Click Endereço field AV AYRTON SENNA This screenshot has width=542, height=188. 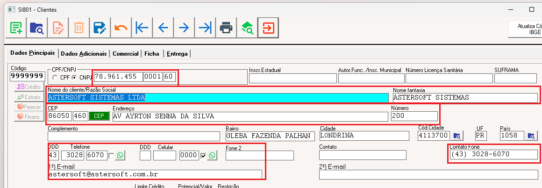pos(250,116)
